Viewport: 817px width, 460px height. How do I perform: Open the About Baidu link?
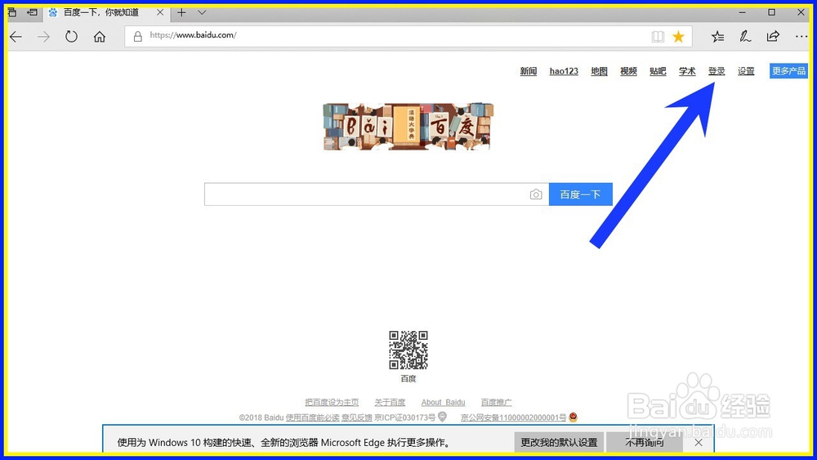tap(444, 402)
